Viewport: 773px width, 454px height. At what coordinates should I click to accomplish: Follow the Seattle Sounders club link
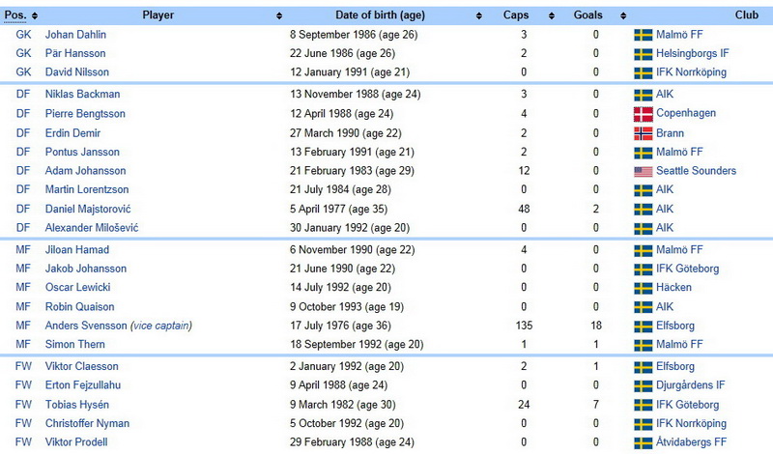tap(696, 171)
